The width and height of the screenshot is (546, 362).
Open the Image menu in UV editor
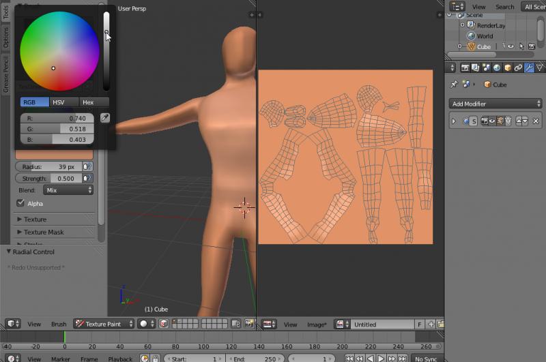pos(317,325)
